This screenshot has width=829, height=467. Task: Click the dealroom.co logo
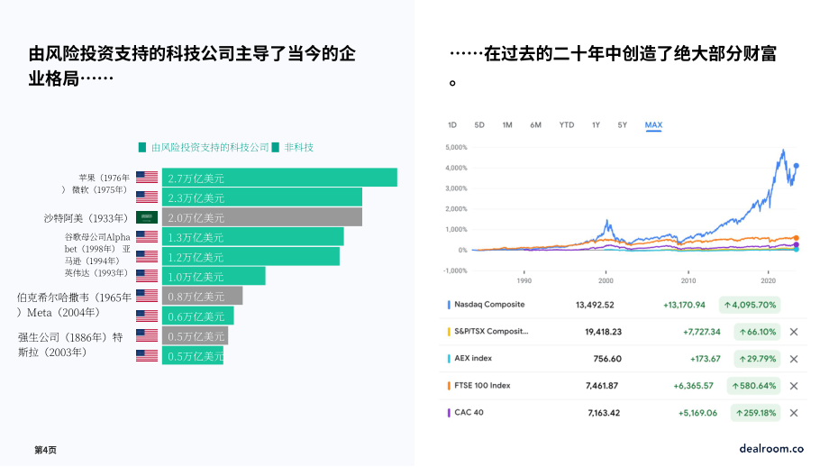coord(771,448)
